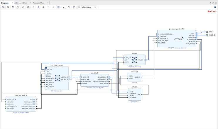Expand the USBIND_0 interface pin
Viewport: 218px width, 129px height.
pos(195,37)
